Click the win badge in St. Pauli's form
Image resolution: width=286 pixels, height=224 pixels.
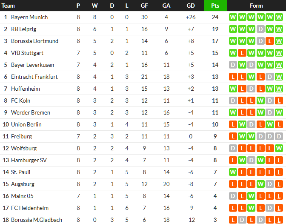tap(232, 172)
